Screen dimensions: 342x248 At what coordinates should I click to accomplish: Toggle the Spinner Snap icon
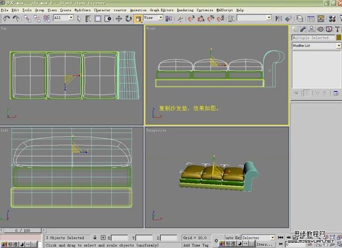[220, 19]
